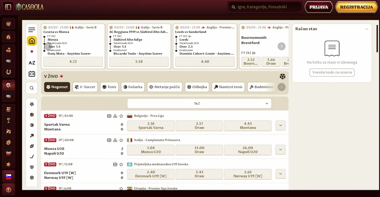
Task: Open the trophy tournaments icon
Action: (8, 120)
